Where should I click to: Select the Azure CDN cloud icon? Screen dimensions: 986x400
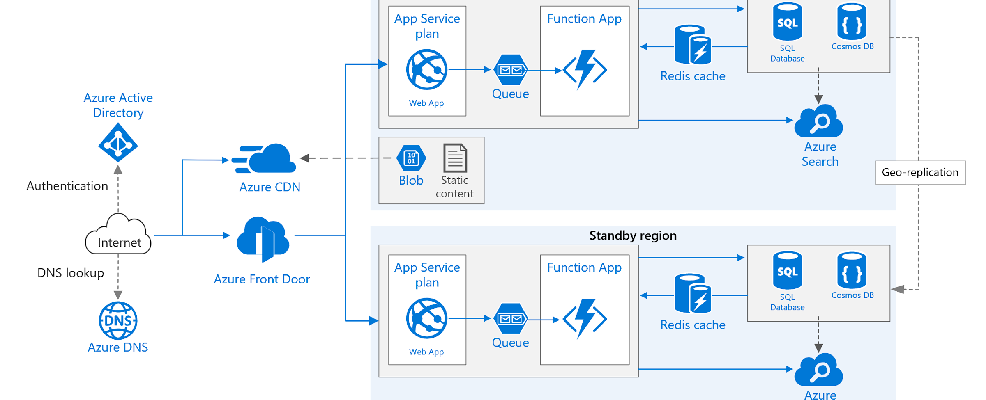click(x=264, y=158)
